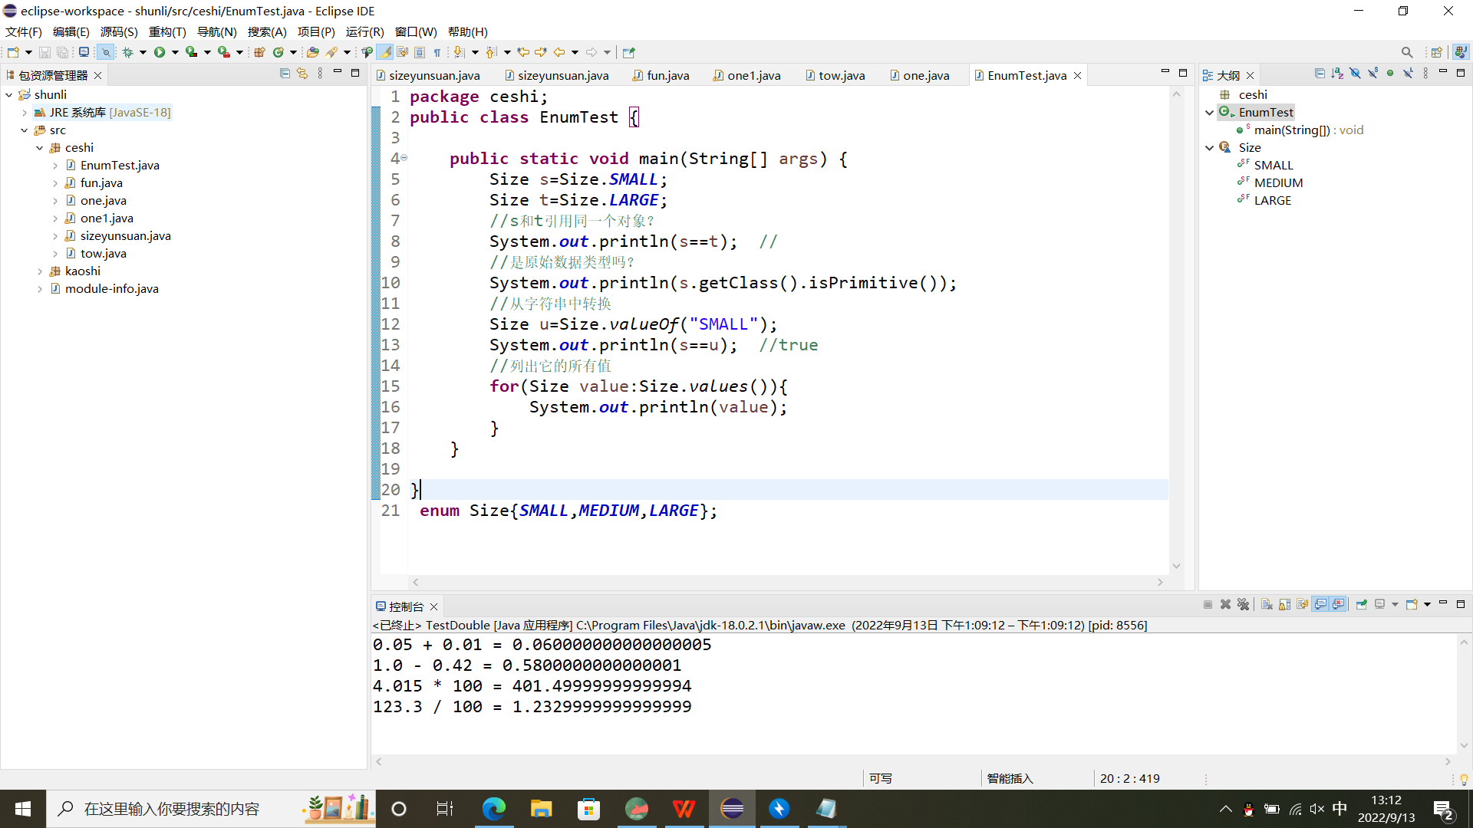This screenshot has width=1473, height=828.
Task: Click Pin Console icon
Action: [x=1362, y=604]
